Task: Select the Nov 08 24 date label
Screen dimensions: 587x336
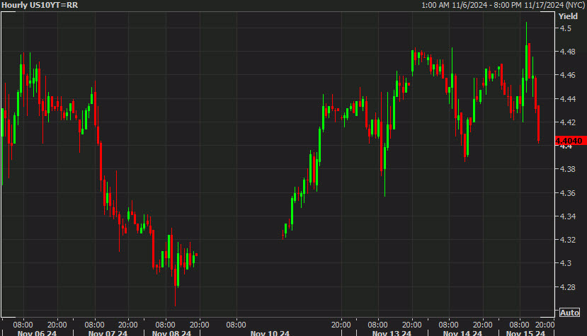Action: coord(171,333)
